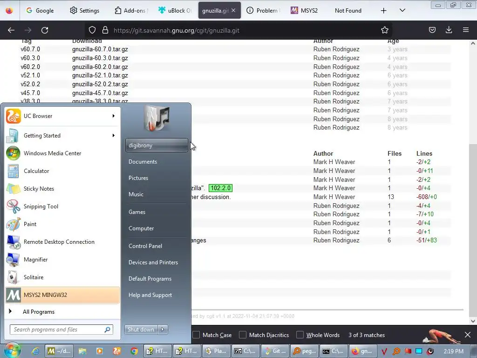Open Calculator from Start menu
477x358 pixels.
click(62, 171)
